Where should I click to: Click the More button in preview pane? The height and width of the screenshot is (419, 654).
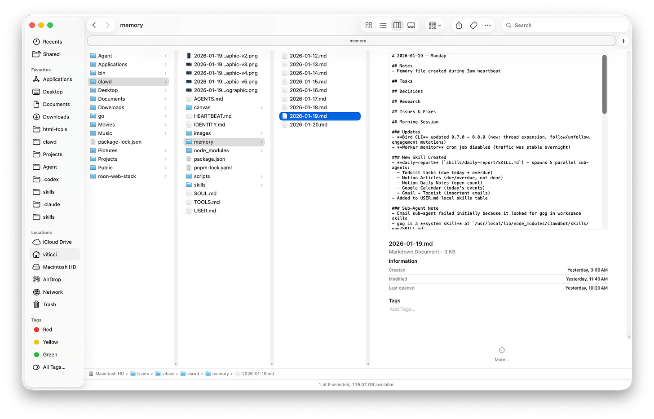[x=502, y=353]
